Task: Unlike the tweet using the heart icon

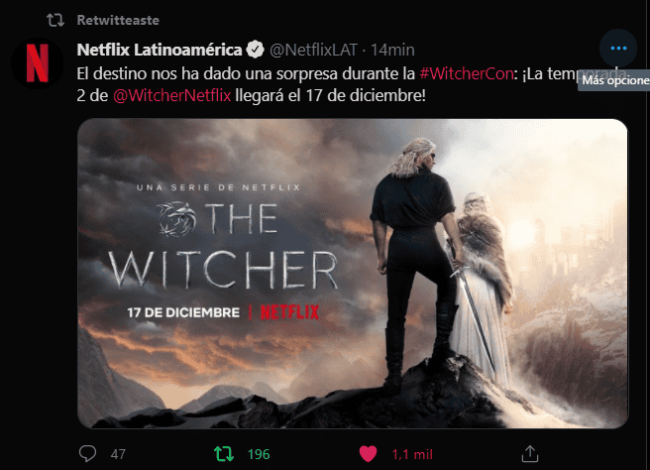Action: click(x=368, y=454)
